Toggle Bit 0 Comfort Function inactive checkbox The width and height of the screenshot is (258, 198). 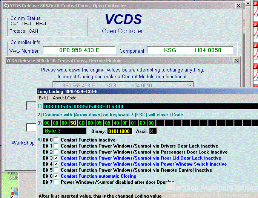(x=56, y=140)
